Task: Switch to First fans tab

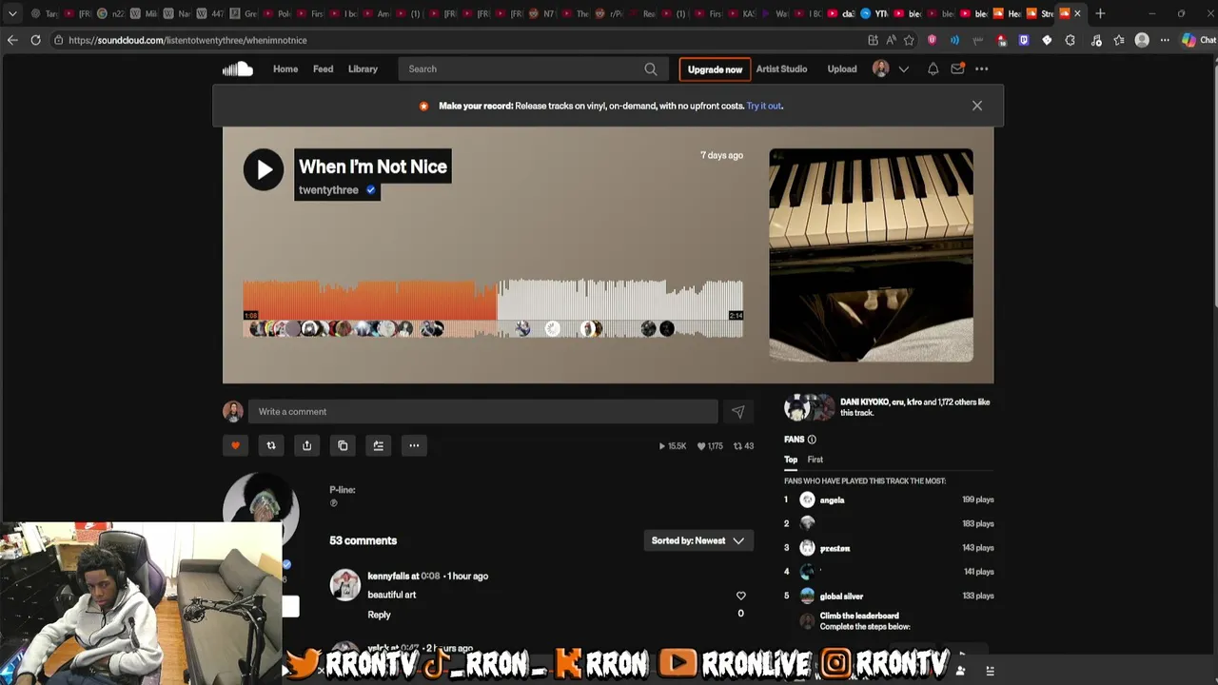Action: [815, 460]
